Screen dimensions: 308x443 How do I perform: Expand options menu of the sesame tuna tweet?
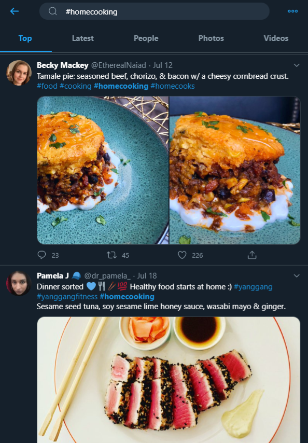pos(297,275)
